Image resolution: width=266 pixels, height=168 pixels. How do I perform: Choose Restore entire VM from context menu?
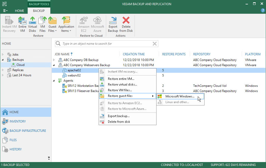[x=128, y=79]
